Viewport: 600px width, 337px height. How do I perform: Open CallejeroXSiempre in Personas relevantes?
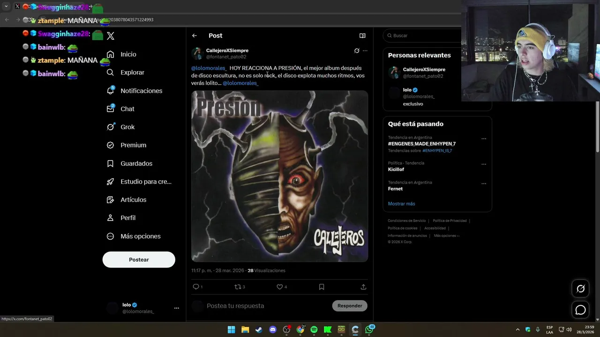click(424, 70)
